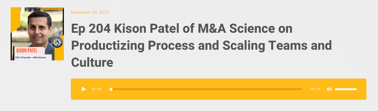Seek within the audio progress bar
This screenshot has width=378, height=111.
point(206,89)
